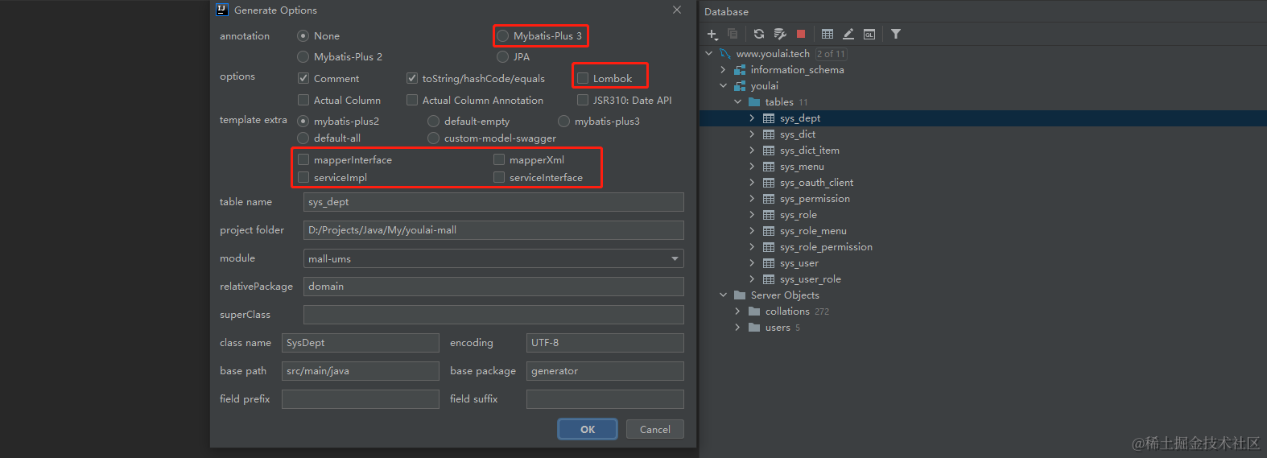Open data source properties wrench icon
Image resolution: width=1267 pixels, height=458 pixels.
pos(780,34)
